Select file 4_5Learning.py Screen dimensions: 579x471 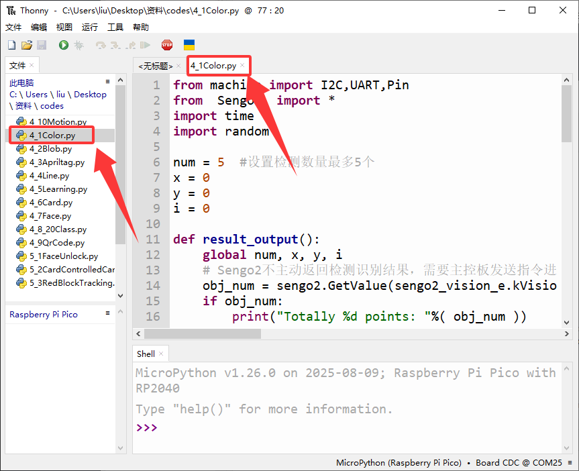coord(58,189)
